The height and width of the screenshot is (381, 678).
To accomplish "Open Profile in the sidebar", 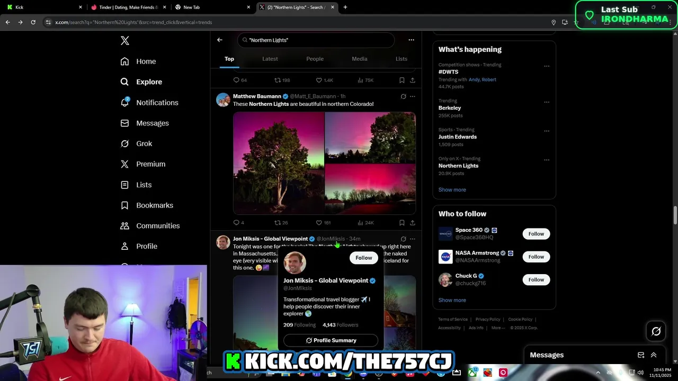I will click(x=139, y=247).
